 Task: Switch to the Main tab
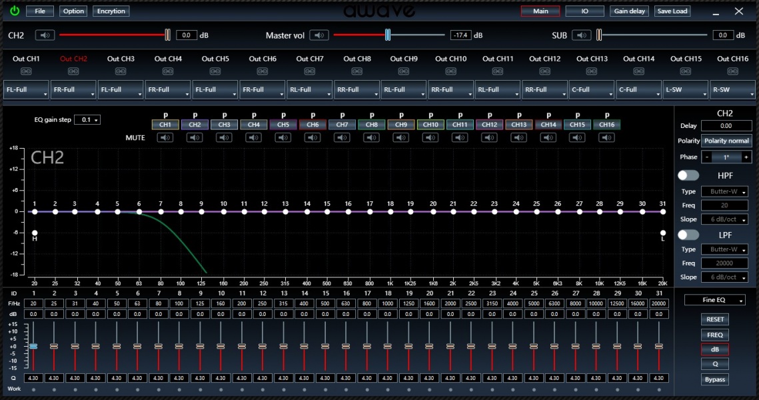(540, 11)
